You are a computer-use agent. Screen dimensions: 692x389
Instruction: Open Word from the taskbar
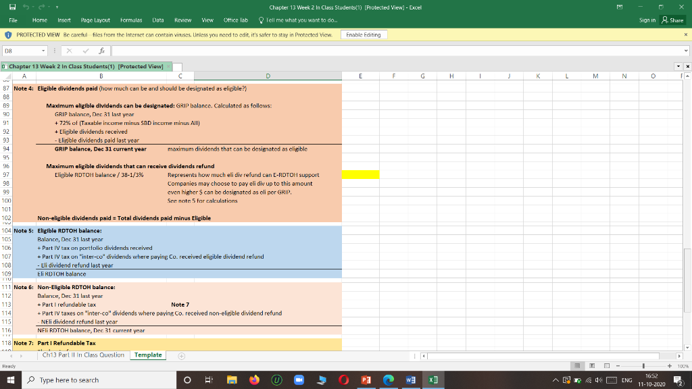coord(410,380)
